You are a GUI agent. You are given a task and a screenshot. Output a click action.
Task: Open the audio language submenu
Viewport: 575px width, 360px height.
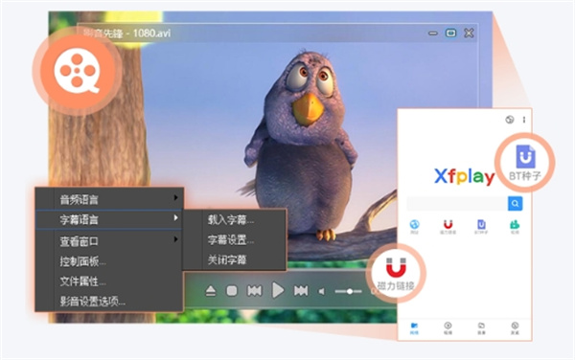[109, 199]
